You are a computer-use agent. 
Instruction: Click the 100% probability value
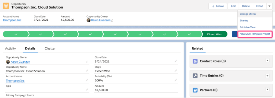tap(99, 80)
